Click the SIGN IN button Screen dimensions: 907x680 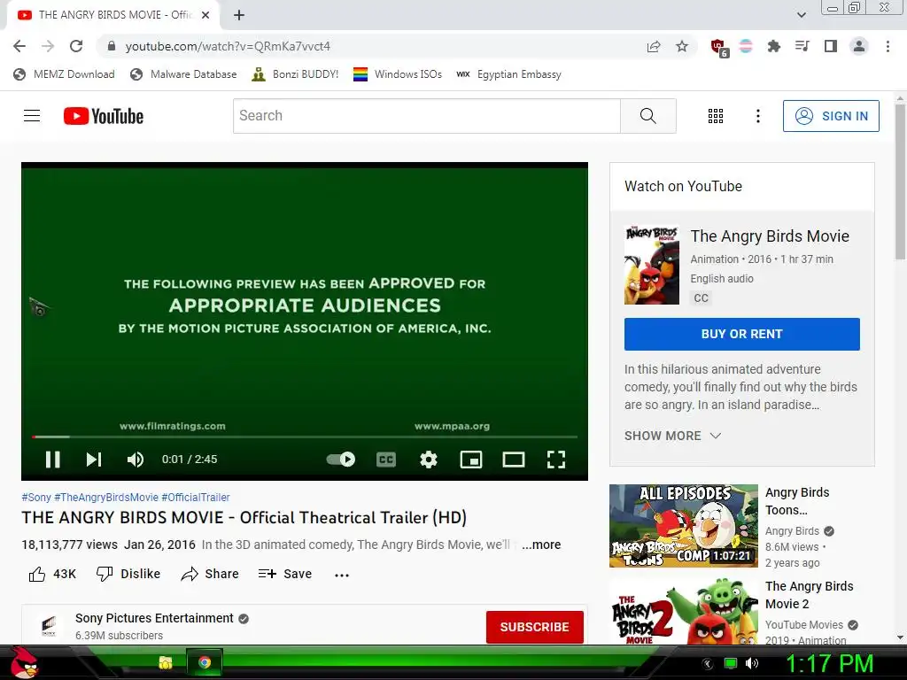pyautogui.click(x=831, y=116)
